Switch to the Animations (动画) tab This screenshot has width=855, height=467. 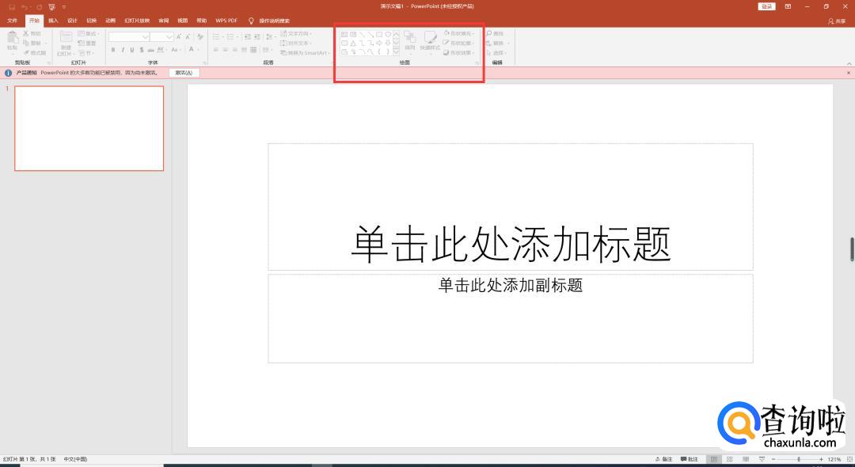110,21
